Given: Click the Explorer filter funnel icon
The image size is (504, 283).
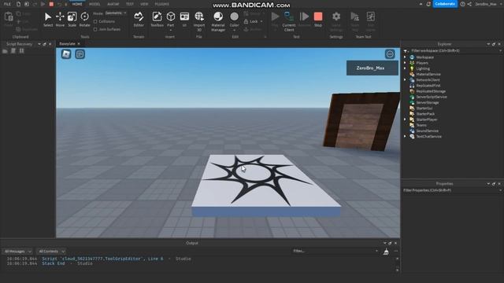Looking at the screenshot, I should coord(406,50).
